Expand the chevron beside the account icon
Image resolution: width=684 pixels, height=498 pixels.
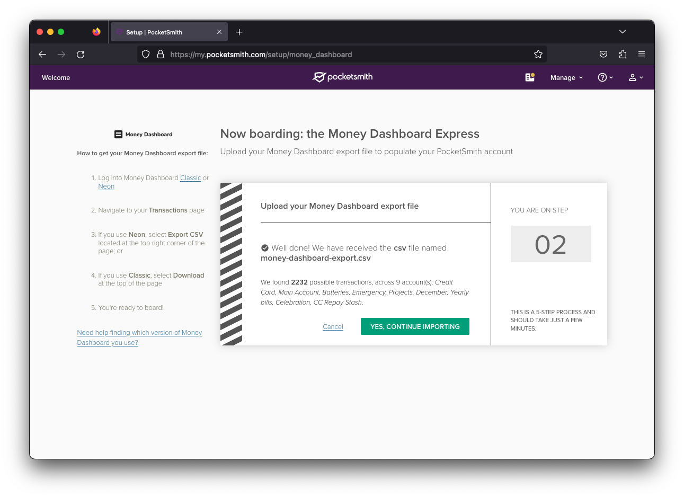pyautogui.click(x=642, y=77)
